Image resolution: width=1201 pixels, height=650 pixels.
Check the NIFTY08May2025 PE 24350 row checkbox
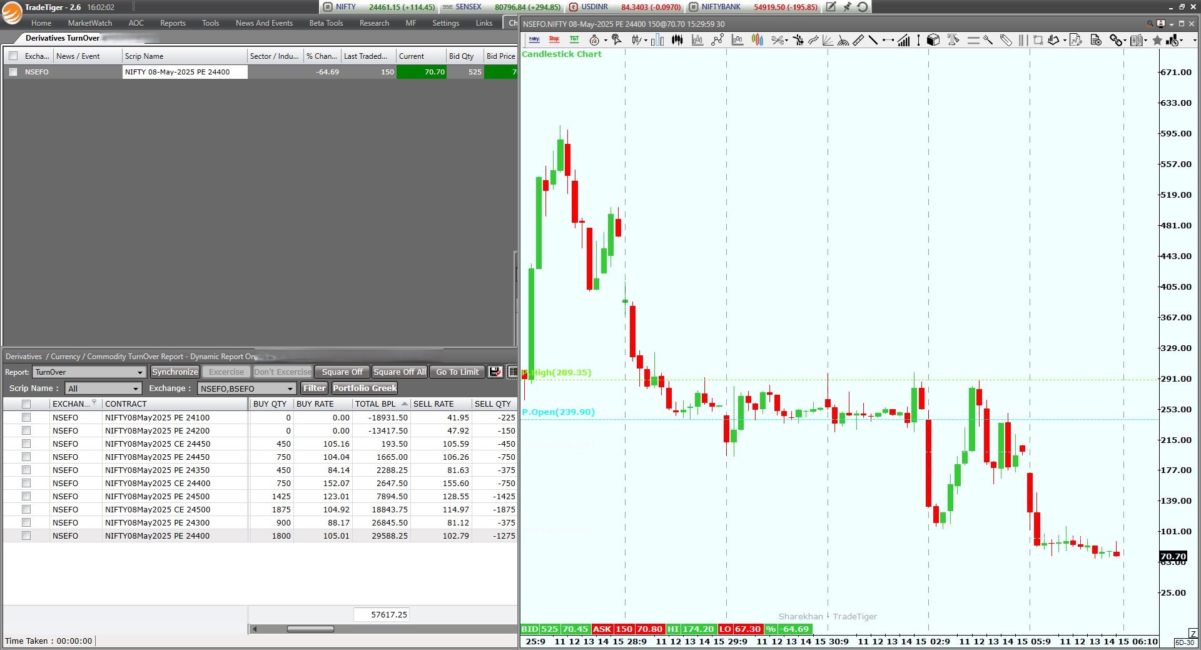26,470
